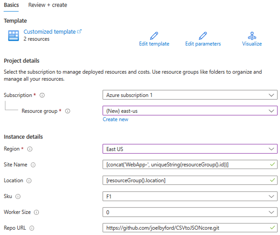Viewport: 280px width, 235px height.
Task: Open the Visualize diagram icon
Action: 252,36
